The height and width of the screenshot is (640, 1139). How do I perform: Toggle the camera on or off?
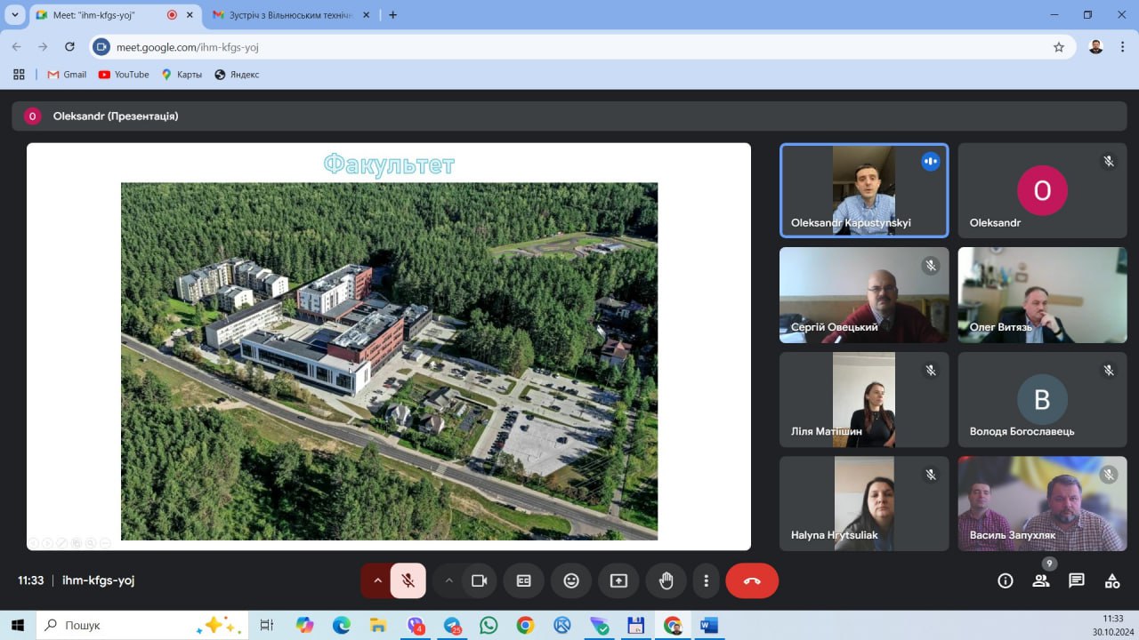tap(480, 580)
